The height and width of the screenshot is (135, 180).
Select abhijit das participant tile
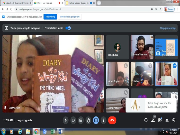118,47
